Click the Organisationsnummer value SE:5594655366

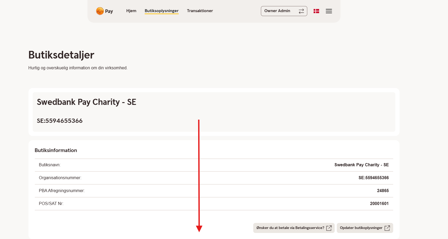point(374,178)
